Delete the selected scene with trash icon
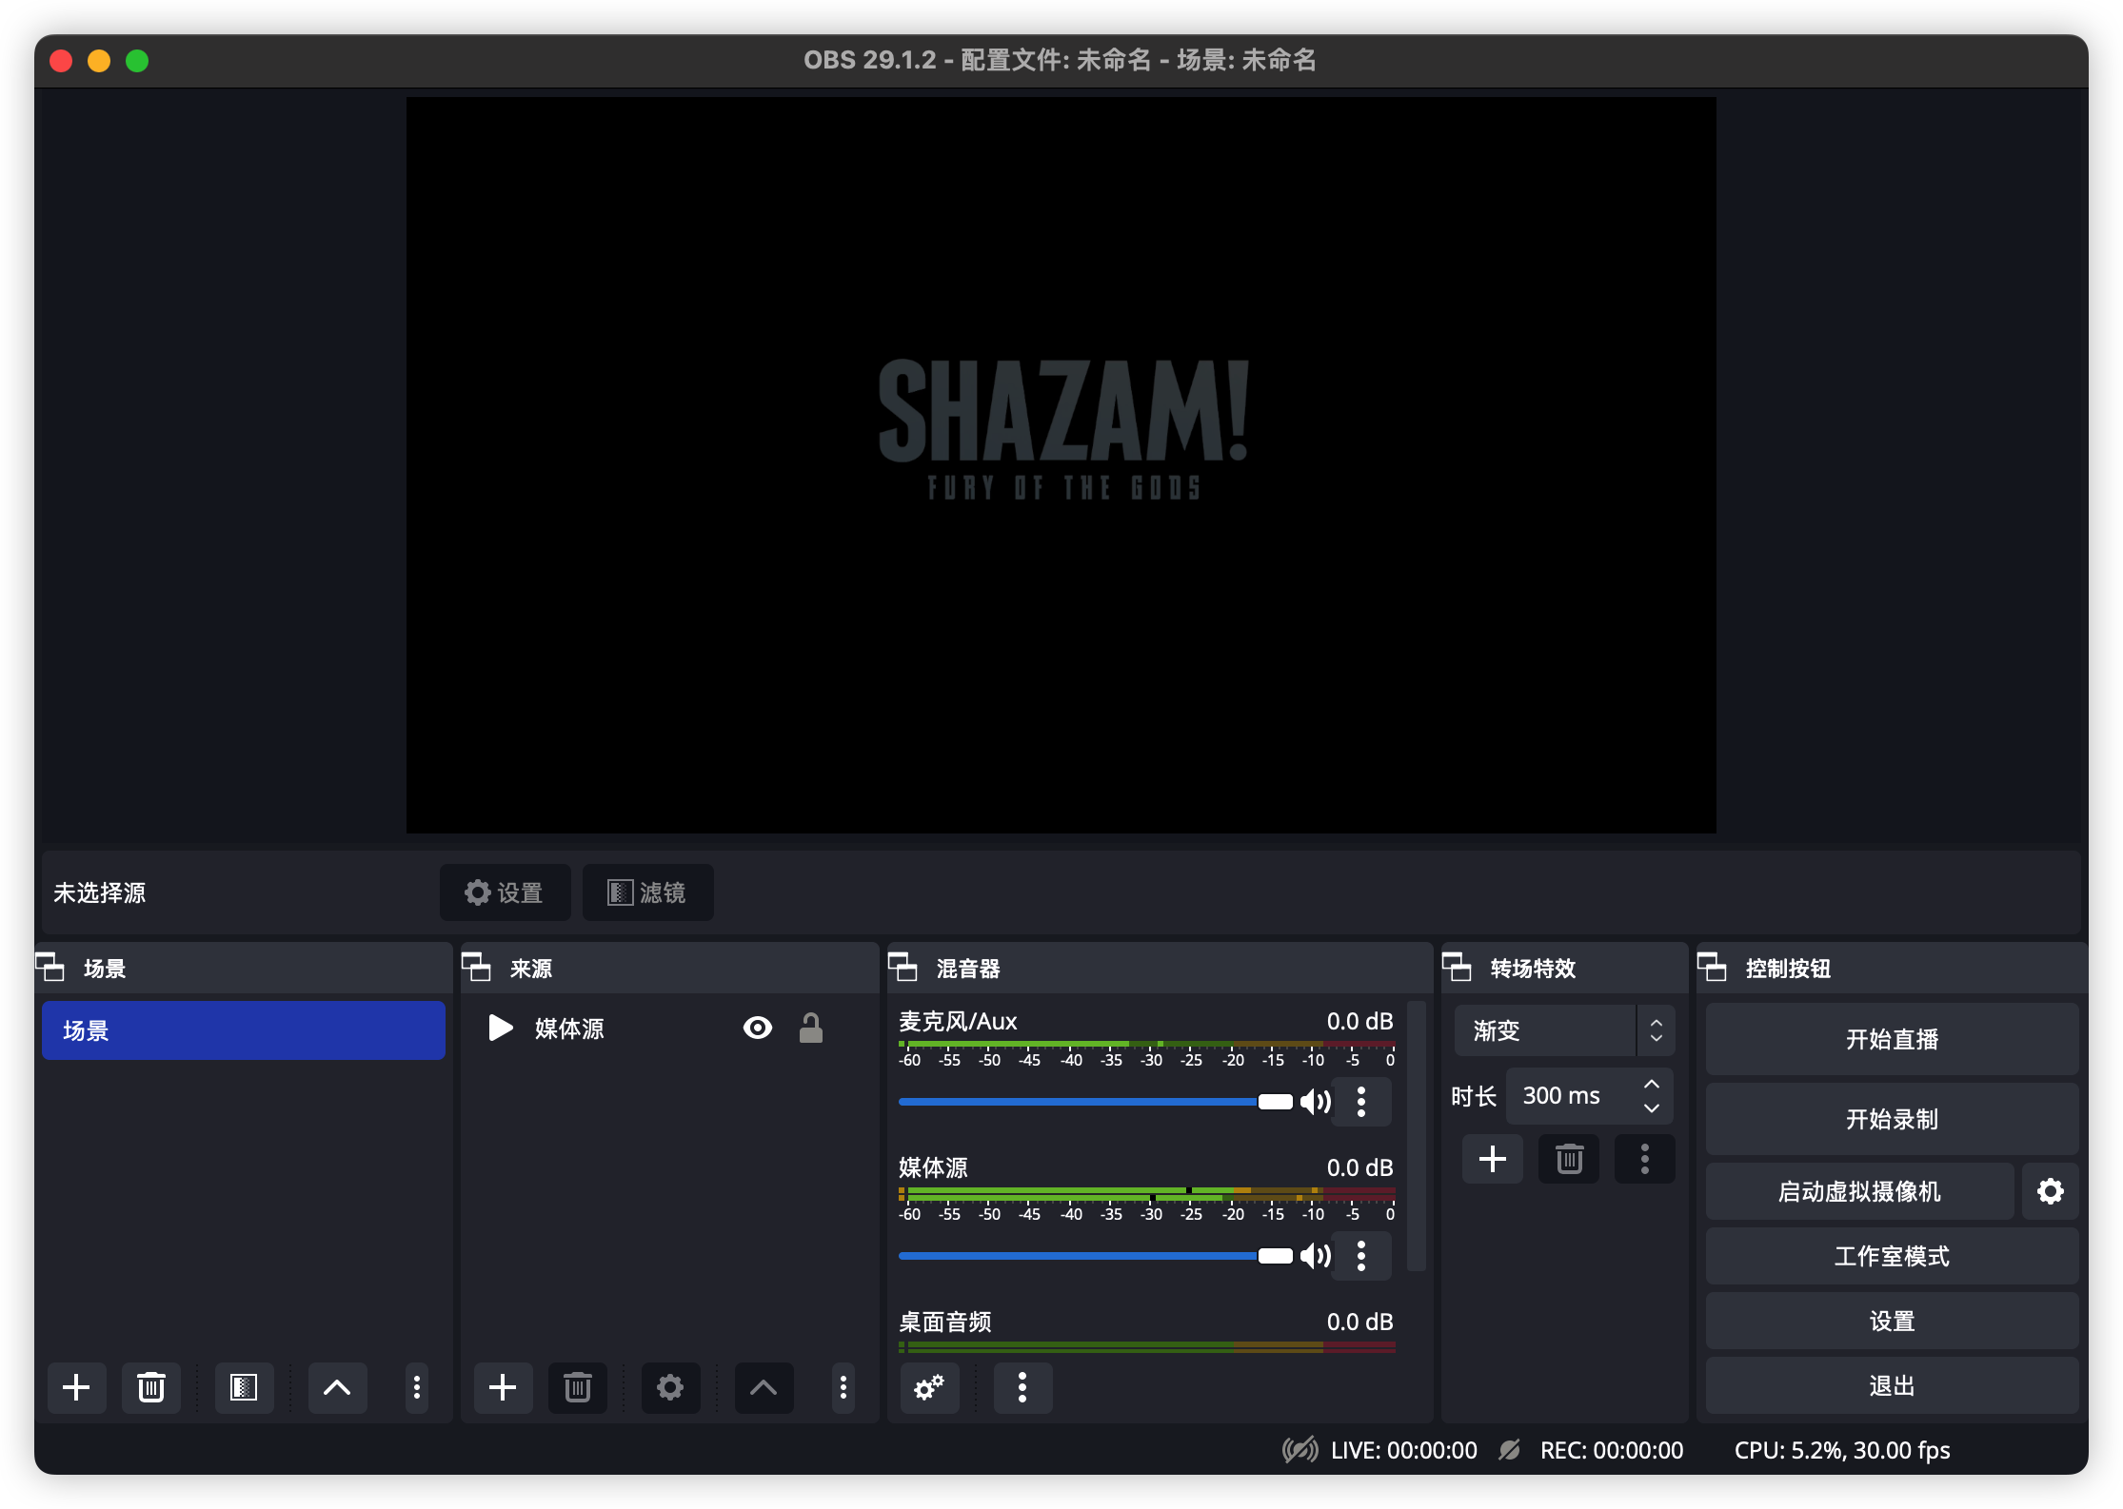 click(x=150, y=1387)
